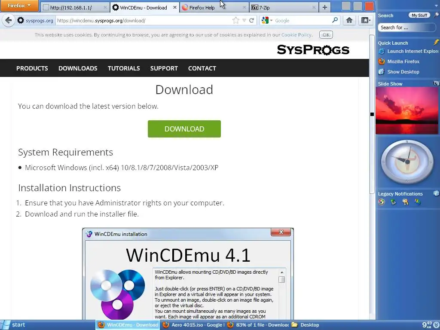Click the Legacy Notifications header icon
This screenshot has height=330, width=440.
436,193
